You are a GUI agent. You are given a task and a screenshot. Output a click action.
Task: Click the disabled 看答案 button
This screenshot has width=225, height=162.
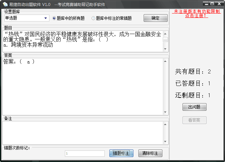pyautogui.click(x=194, y=120)
